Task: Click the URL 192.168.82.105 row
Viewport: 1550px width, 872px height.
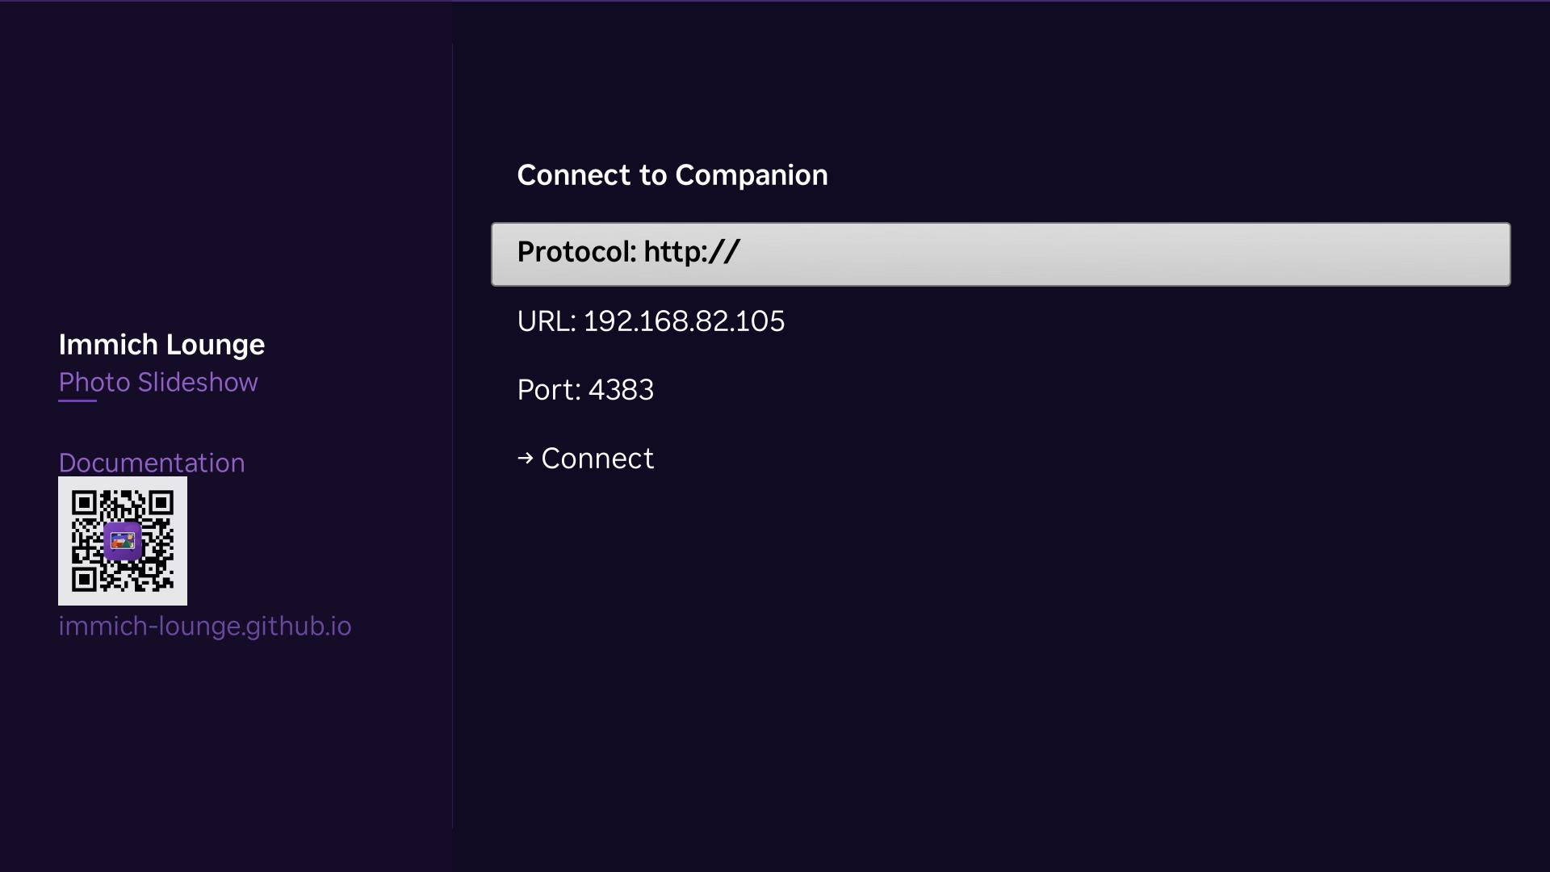Action: tap(651, 321)
